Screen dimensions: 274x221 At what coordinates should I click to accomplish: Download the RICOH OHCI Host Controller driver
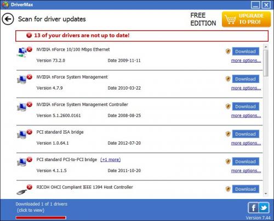click(x=246, y=189)
